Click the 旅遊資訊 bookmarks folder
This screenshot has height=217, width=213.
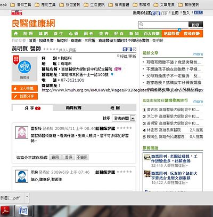point(70,5)
